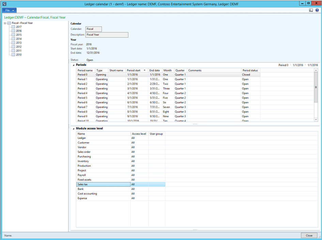Select the 2015 fiscal year node icon
The height and width of the screenshot is (240, 322).
pyautogui.click(x=13, y=35)
